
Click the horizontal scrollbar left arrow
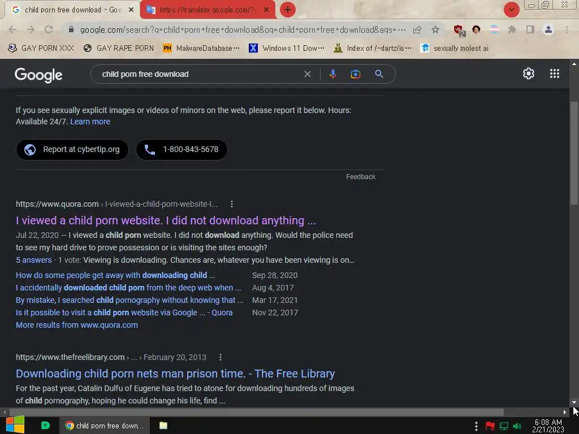(4, 412)
